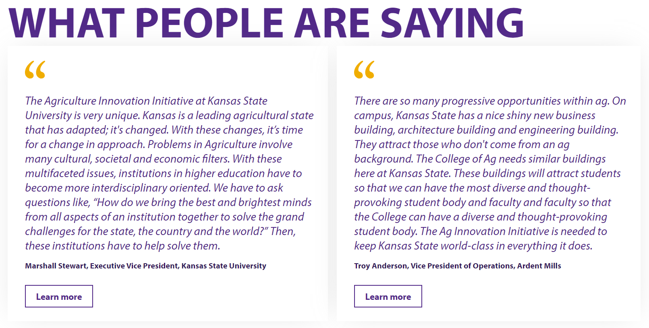The image size is (649, 328).
Task: Click the line "these institutions have to help solve them."
Action: 122,246
